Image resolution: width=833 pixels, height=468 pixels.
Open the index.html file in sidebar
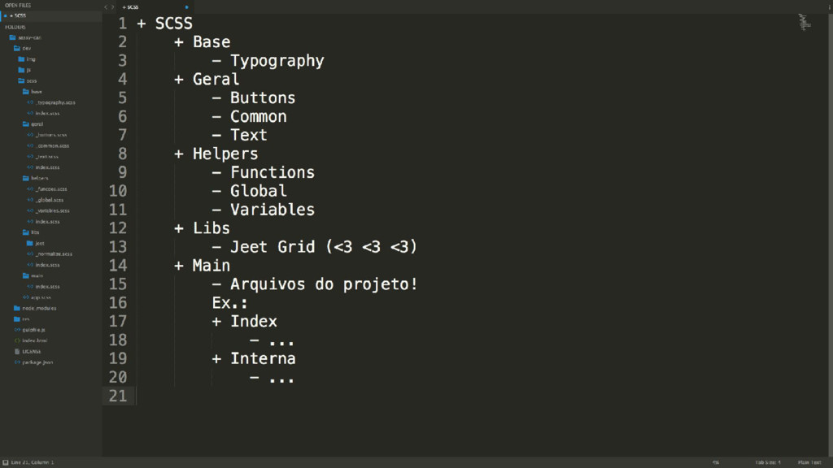coord(34,340)
